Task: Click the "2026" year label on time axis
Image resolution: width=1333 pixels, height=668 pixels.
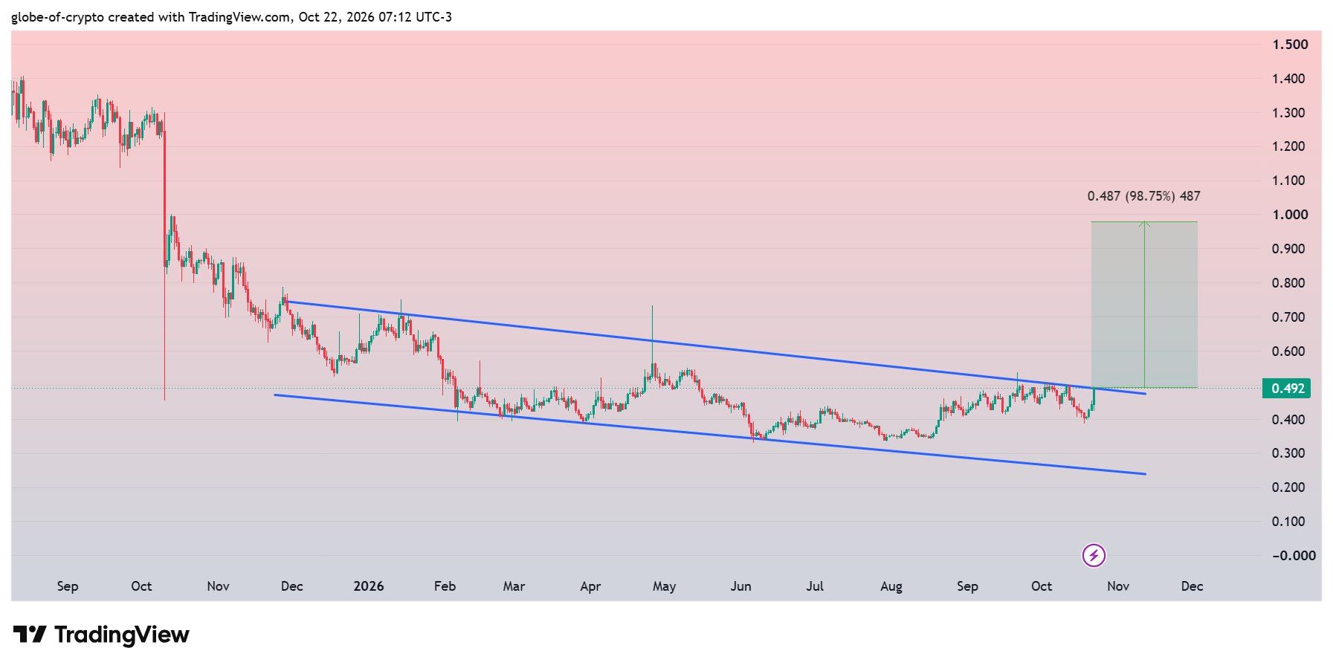Action: (x=369, y=586)
